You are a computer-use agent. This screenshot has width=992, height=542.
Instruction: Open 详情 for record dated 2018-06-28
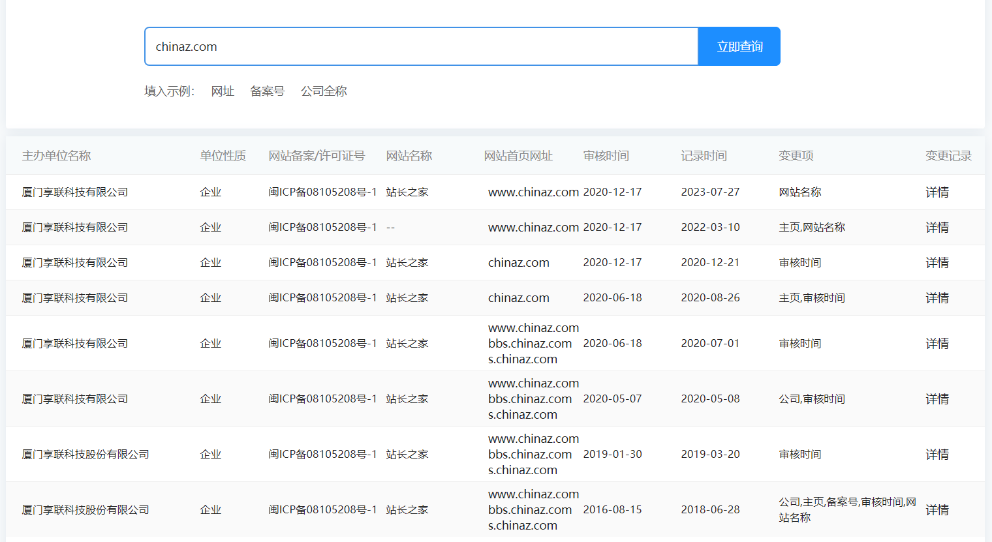(937, 510)
